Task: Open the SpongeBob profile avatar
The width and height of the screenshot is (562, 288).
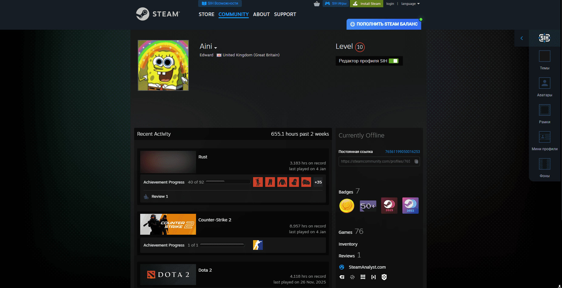Action: [x=163, y=65]
